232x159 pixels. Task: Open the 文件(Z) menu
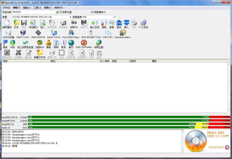pos(7,8)
